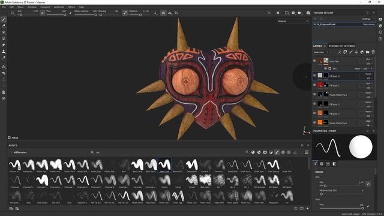Viewport: 384px width, 216px height.
Task: Select the Smudge tool
Action: click(x=4, y=45)
